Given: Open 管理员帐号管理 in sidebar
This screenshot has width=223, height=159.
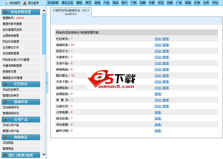Looking at the screenshot, I should [12, 24].
